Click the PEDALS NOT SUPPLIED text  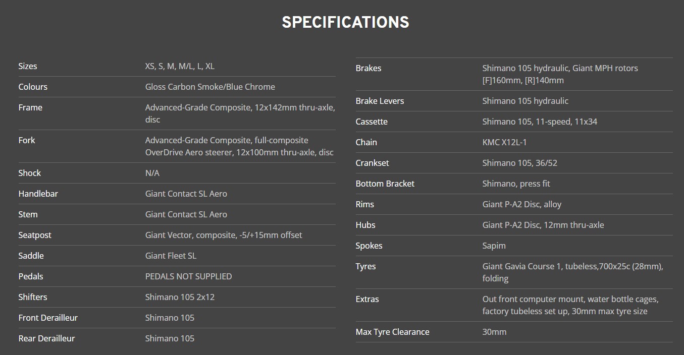point(188,276)
